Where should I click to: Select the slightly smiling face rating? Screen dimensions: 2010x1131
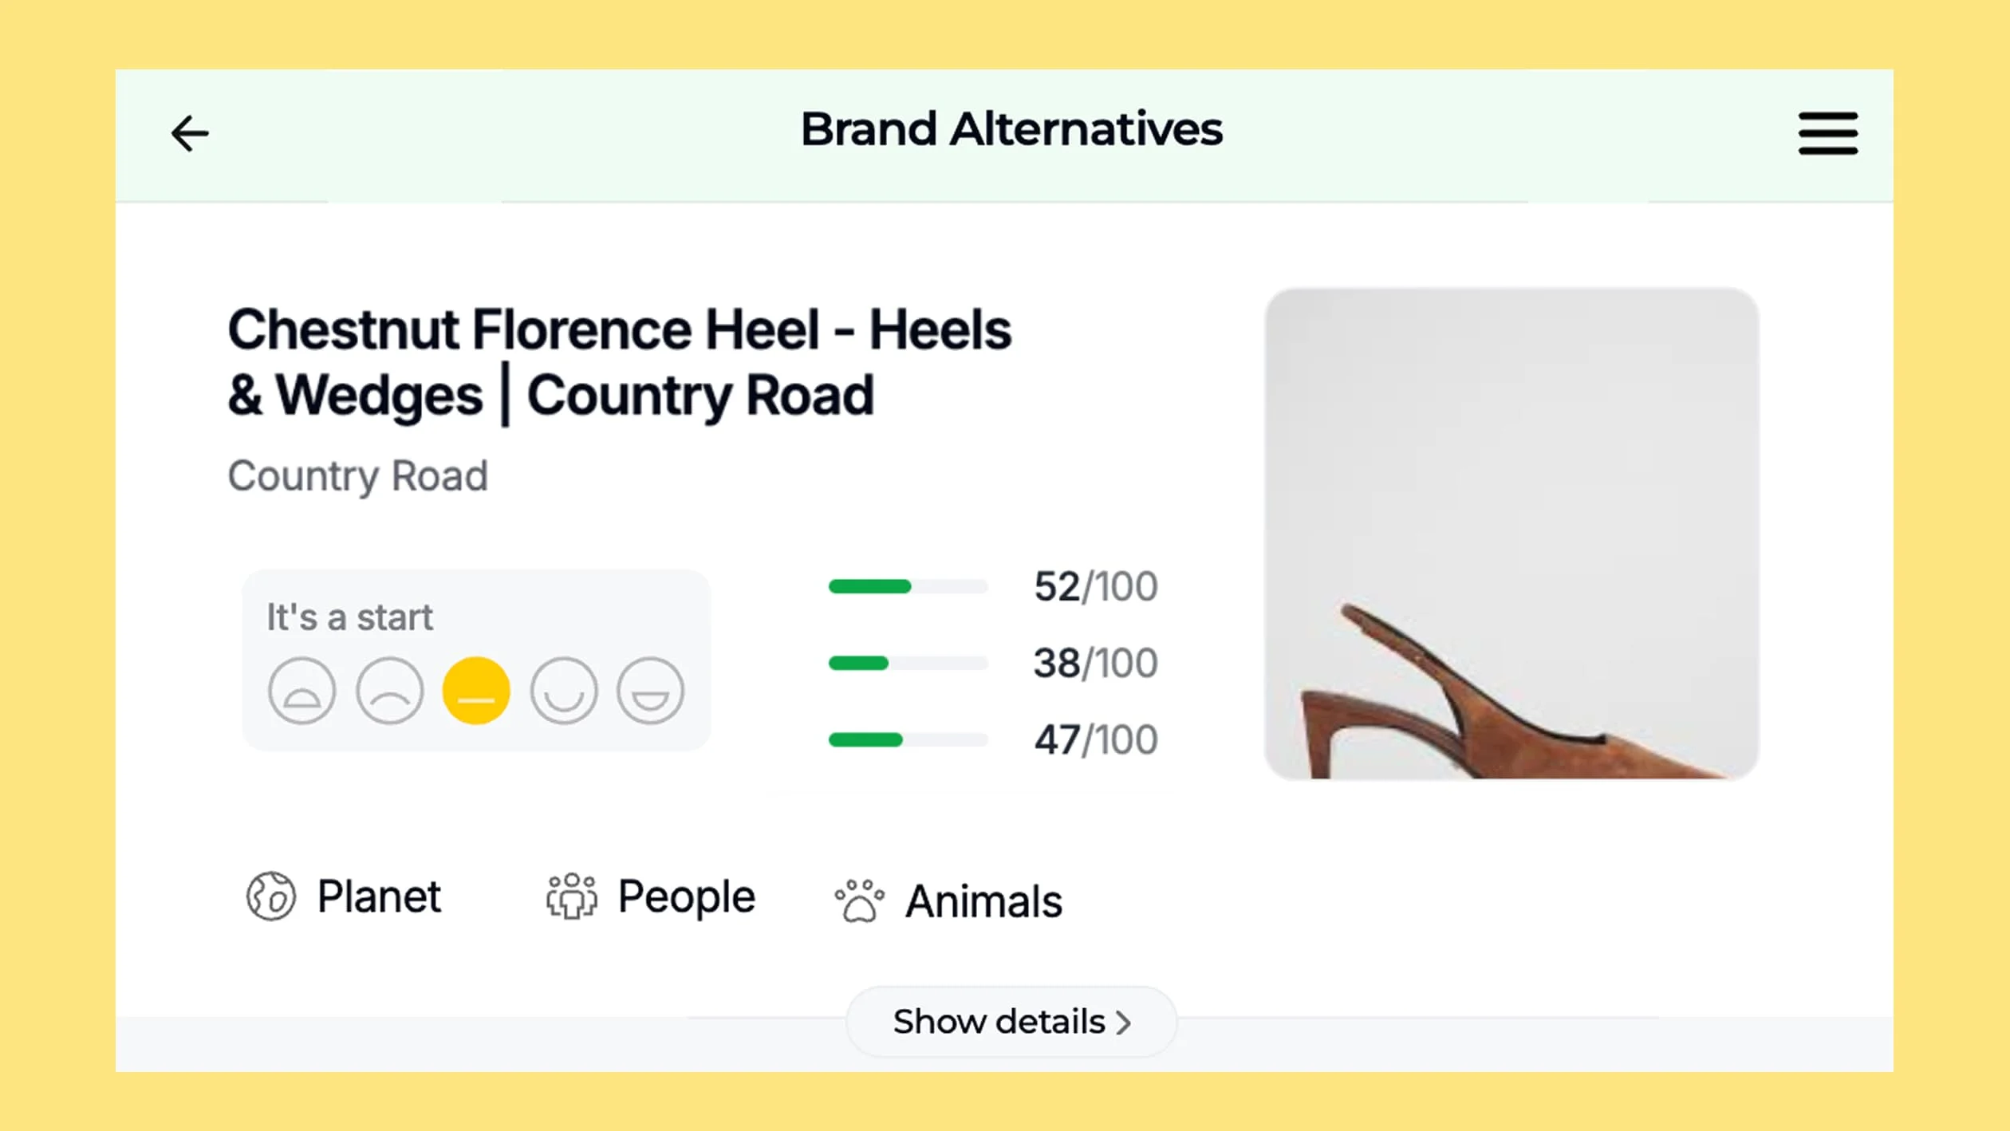(564, 691)
